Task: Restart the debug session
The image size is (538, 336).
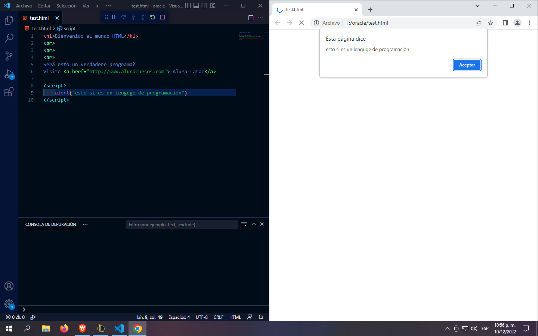Action: [x=153, y=17]
